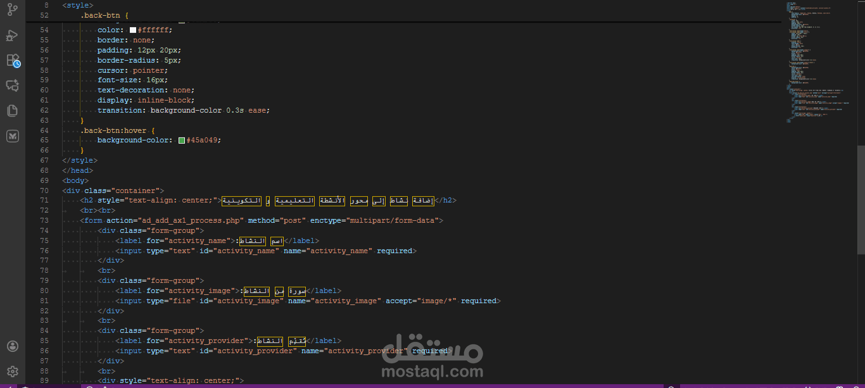Open the Run and Debug view
865x388 pixels.
(13, 34)
